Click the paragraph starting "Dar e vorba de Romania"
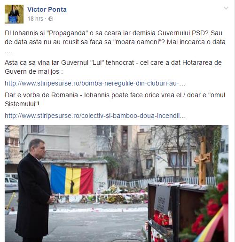This screenshot has width=235, height=242. pyautogui.click(x=115, y=100)
